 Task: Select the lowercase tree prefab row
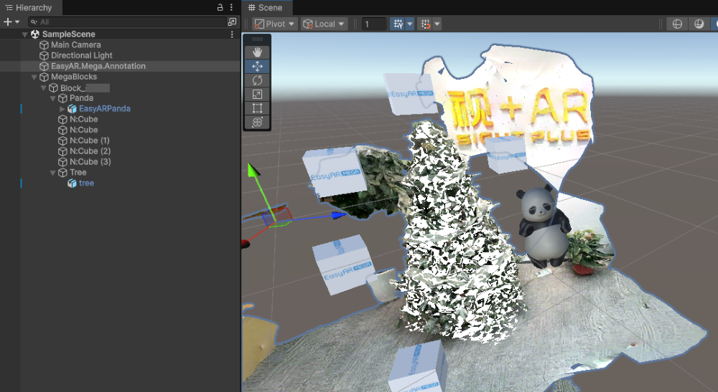(x=120, y=183)
